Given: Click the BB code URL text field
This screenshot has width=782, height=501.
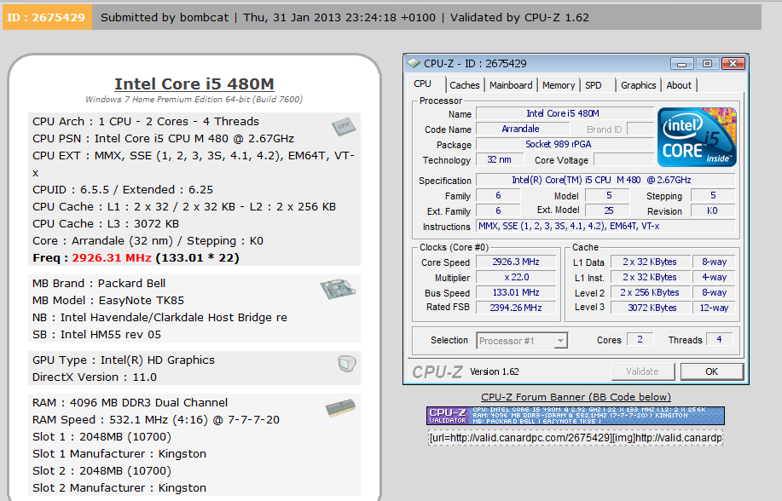Looking at the screenshot, I should point(576,438).
